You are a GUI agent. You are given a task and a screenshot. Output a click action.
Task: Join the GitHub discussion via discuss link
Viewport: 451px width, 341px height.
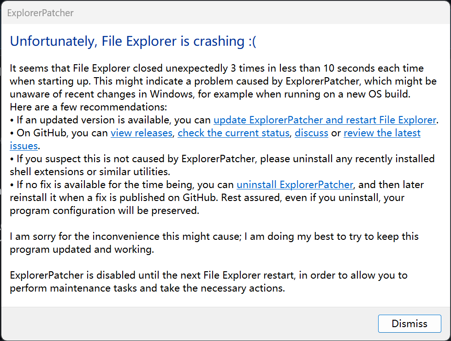pyautogui.click(x=311, y=133)
